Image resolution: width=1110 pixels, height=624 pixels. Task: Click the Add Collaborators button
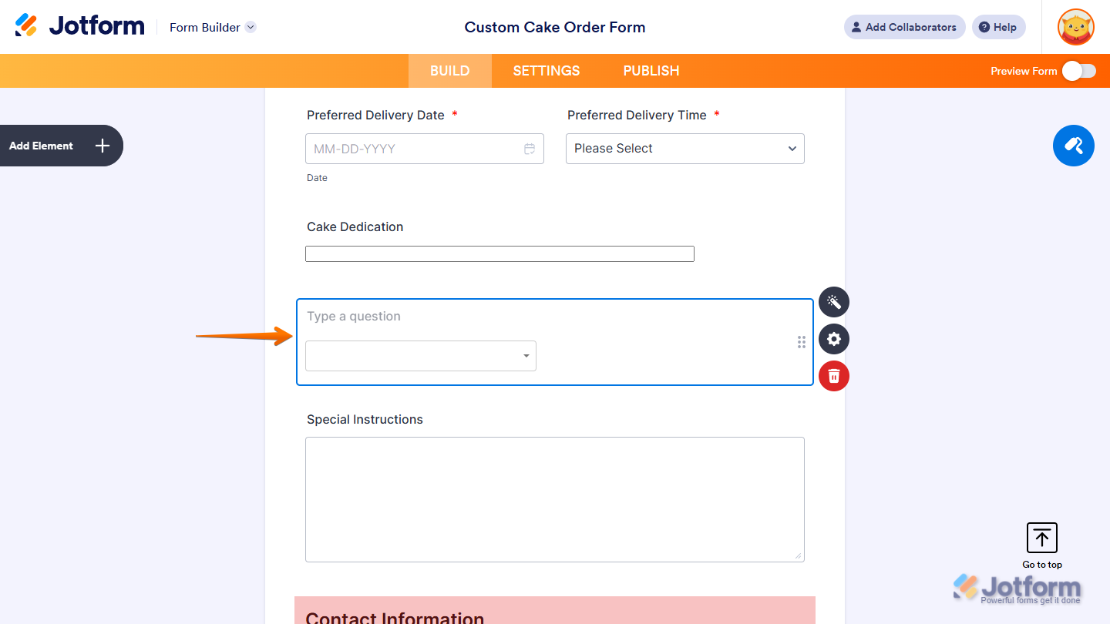pyautogui.click(x=904, y=27)
